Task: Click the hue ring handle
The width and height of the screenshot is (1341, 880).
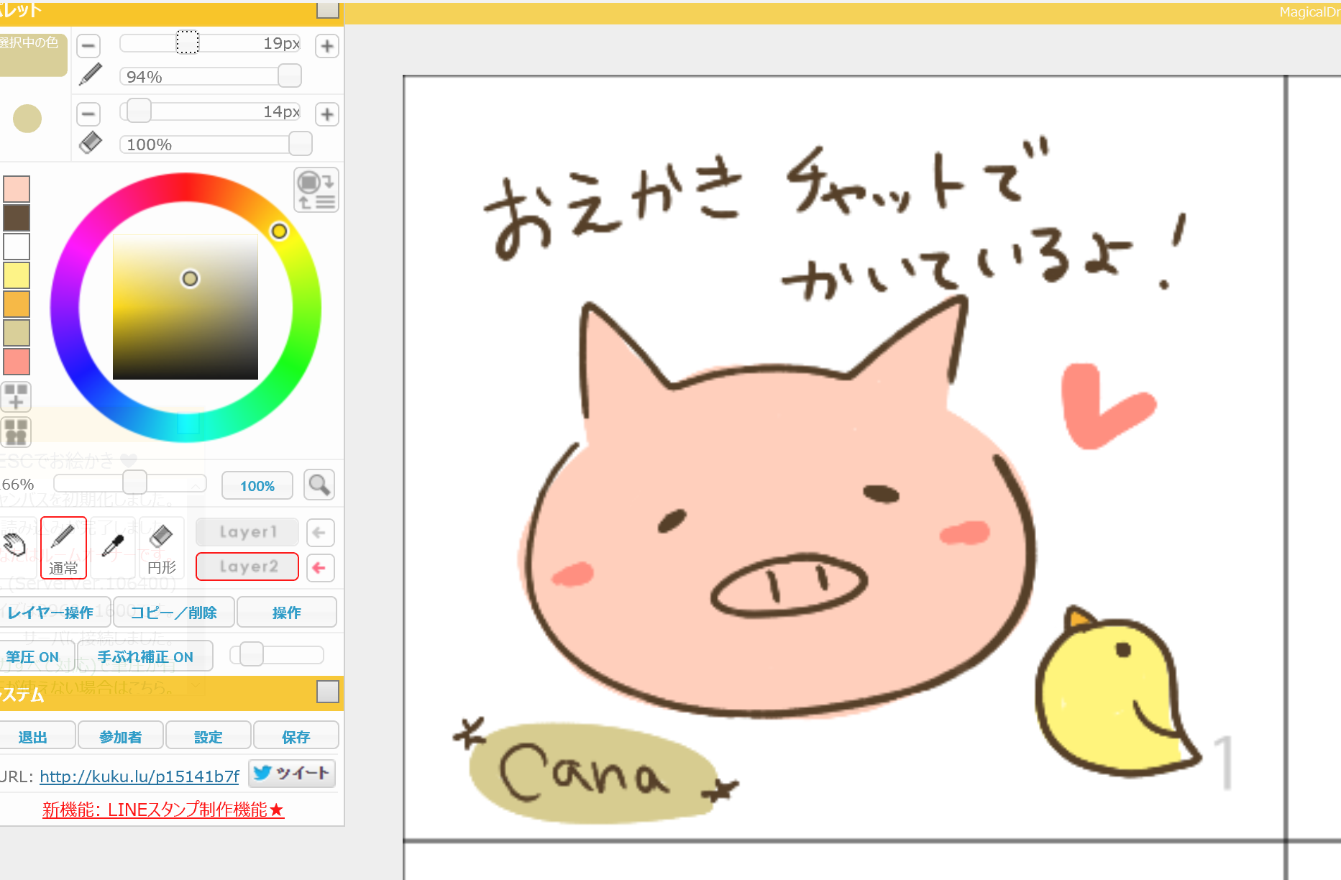Action: (x=279, y=231)
